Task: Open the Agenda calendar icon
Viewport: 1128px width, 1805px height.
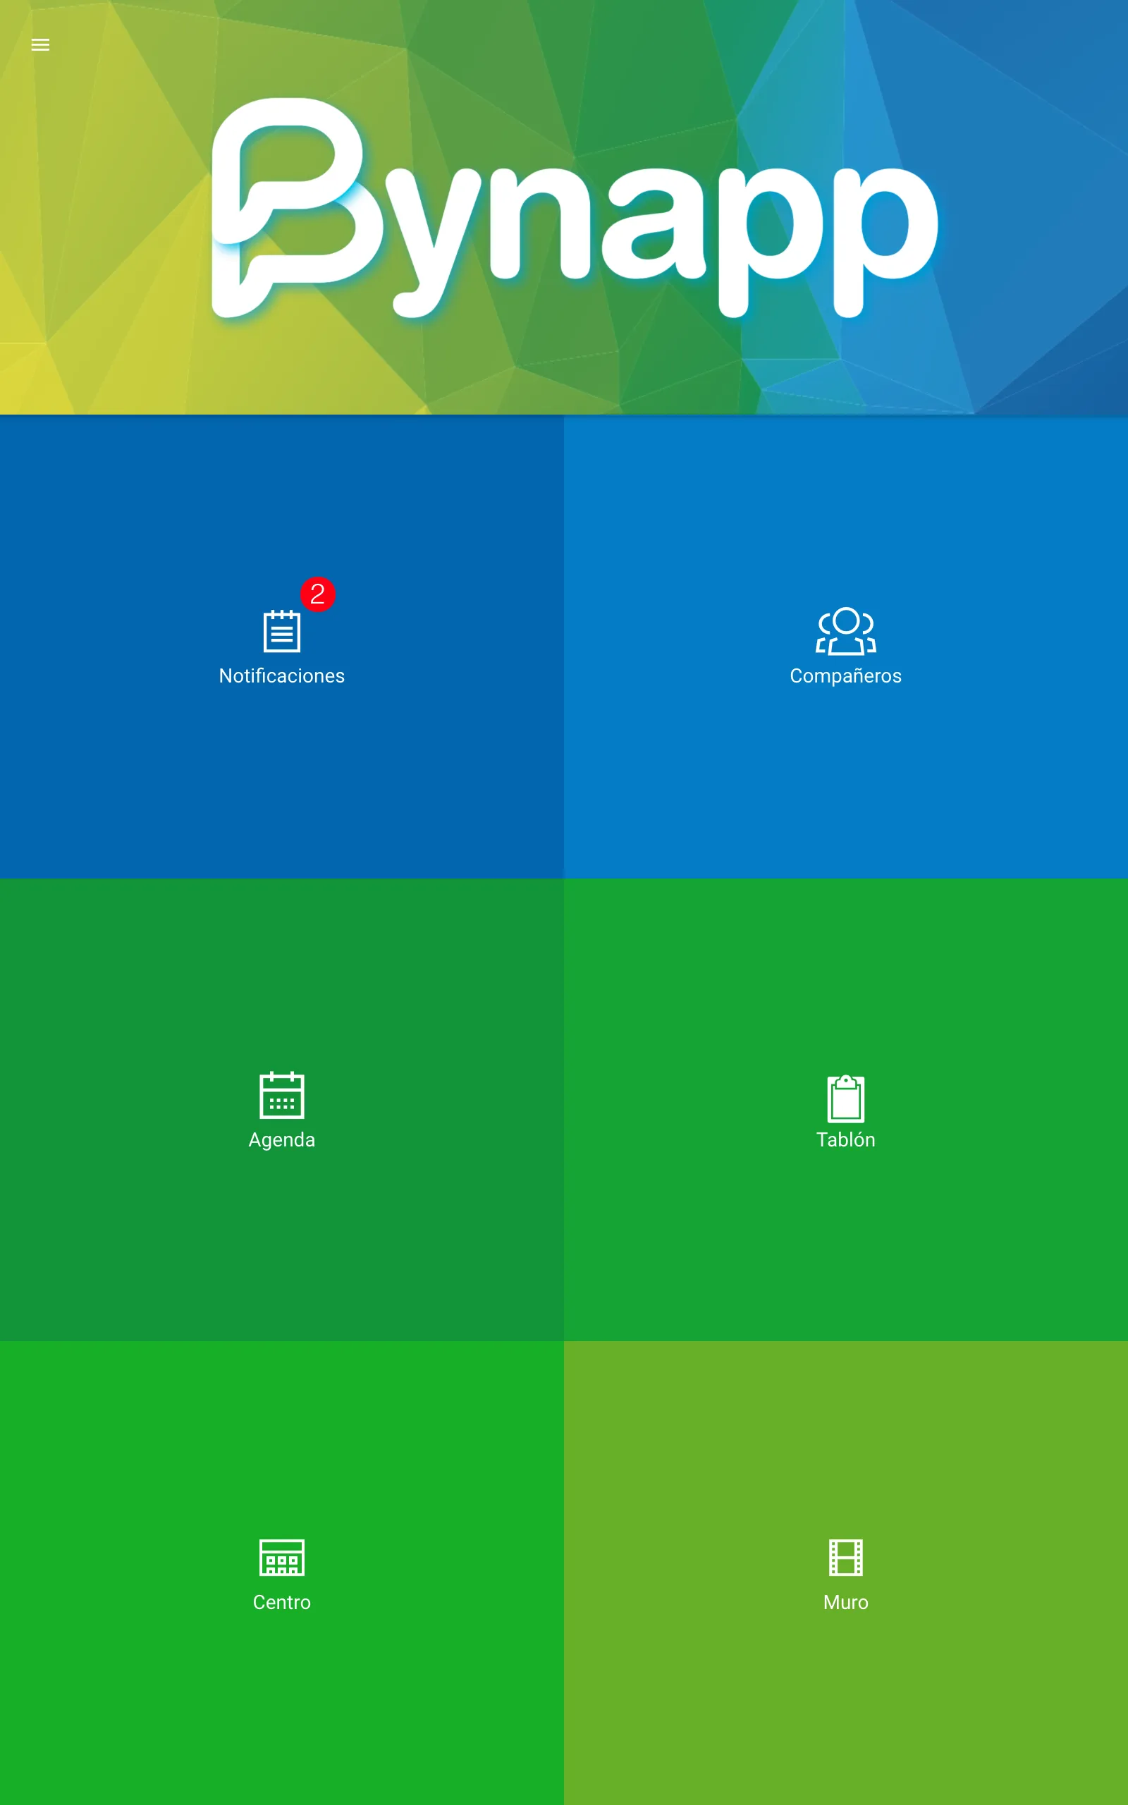Action: [282, 1095]
